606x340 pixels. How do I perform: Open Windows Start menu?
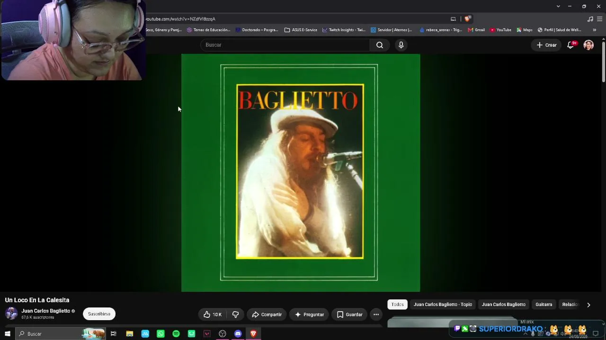(x=8, y=334)
